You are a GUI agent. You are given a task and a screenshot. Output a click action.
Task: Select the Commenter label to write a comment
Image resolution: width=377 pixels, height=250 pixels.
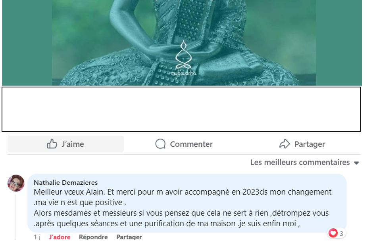click(191, 144)
